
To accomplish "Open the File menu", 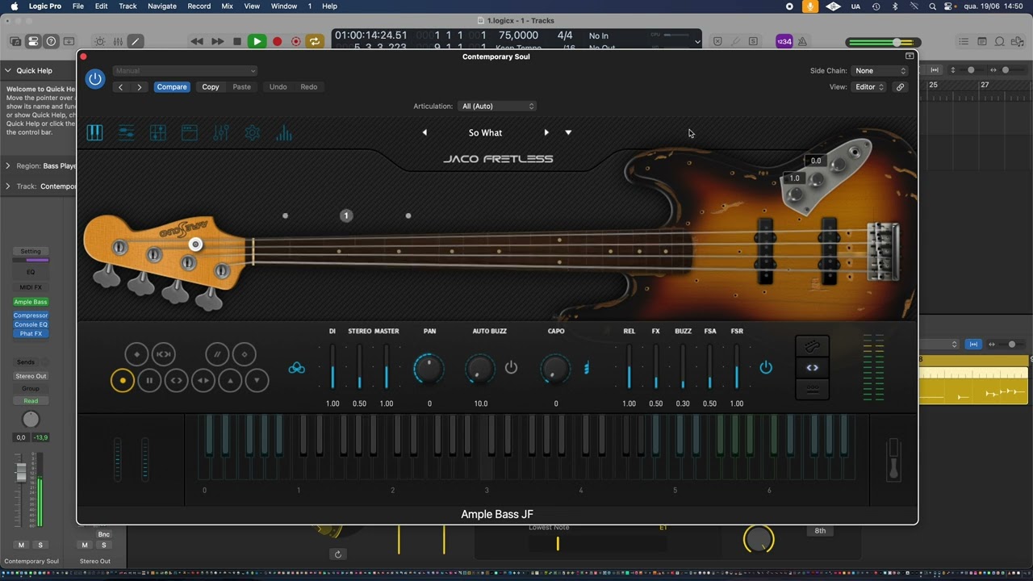I will click(x=78, y=6).
